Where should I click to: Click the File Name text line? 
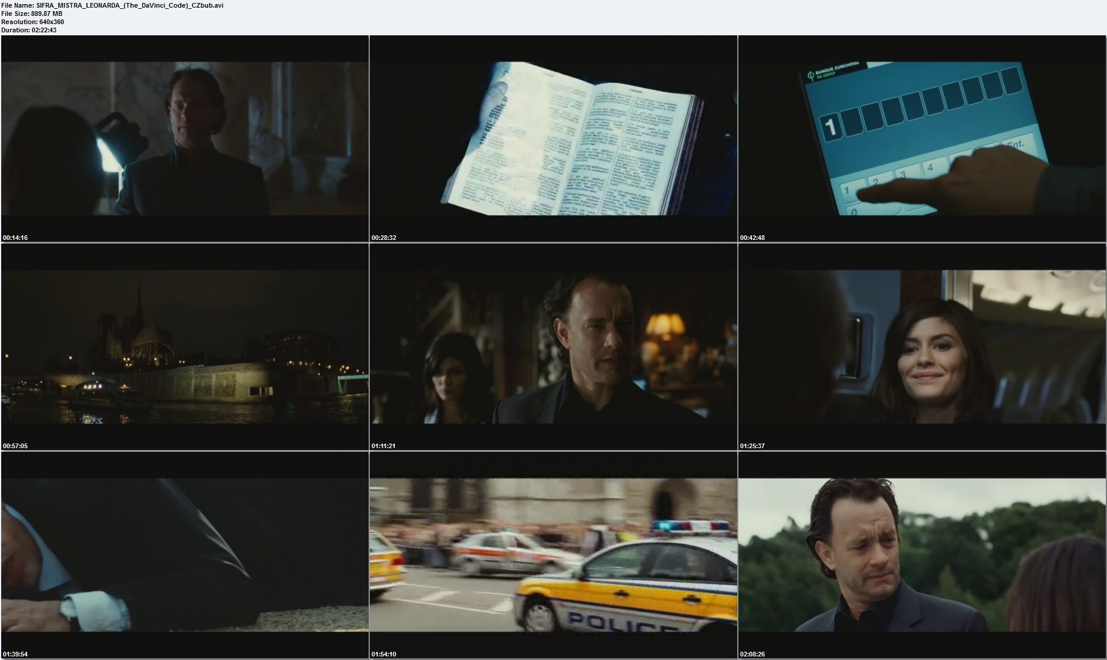[x=112, y=5]
